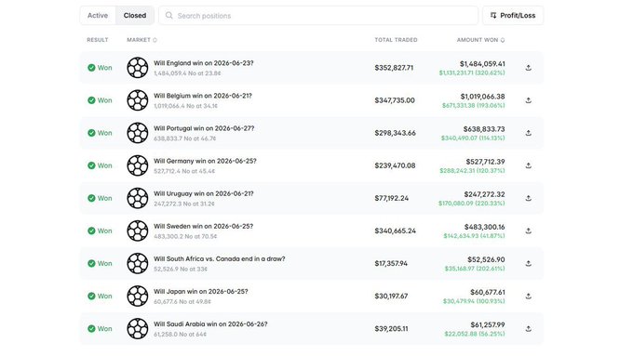633x356 pixels.
Task: Share the England win position
Action: point(529,68)
